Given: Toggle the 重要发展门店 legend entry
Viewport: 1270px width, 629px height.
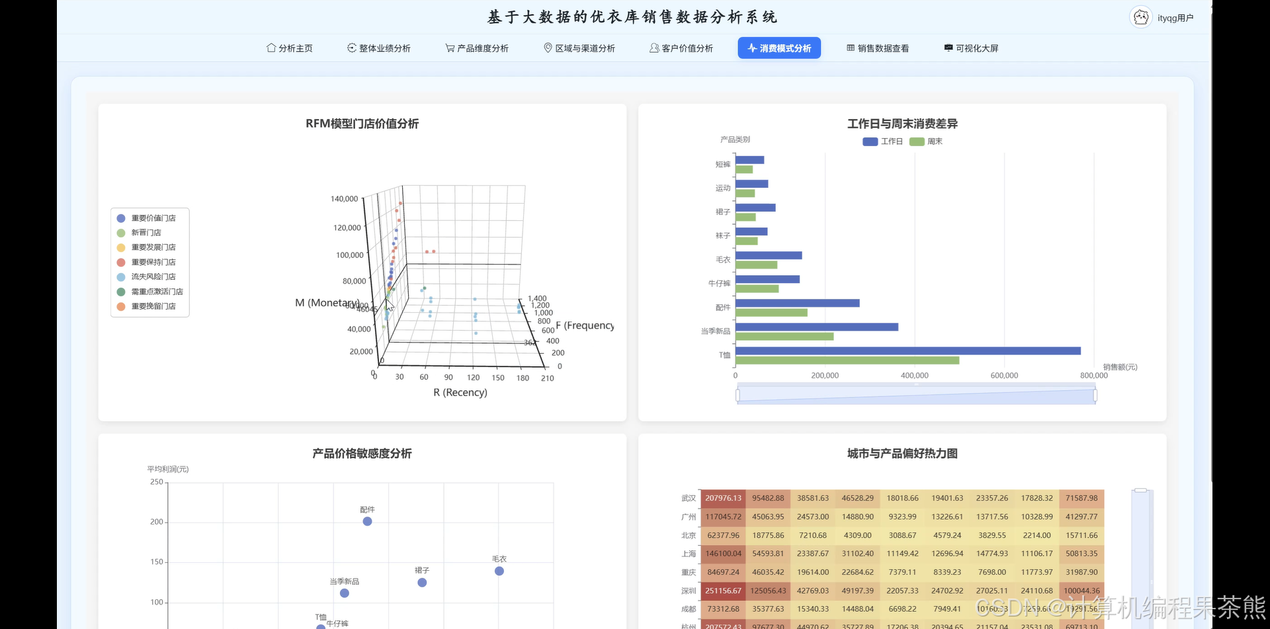Looking at the screenshot, I should coord(146,247).
